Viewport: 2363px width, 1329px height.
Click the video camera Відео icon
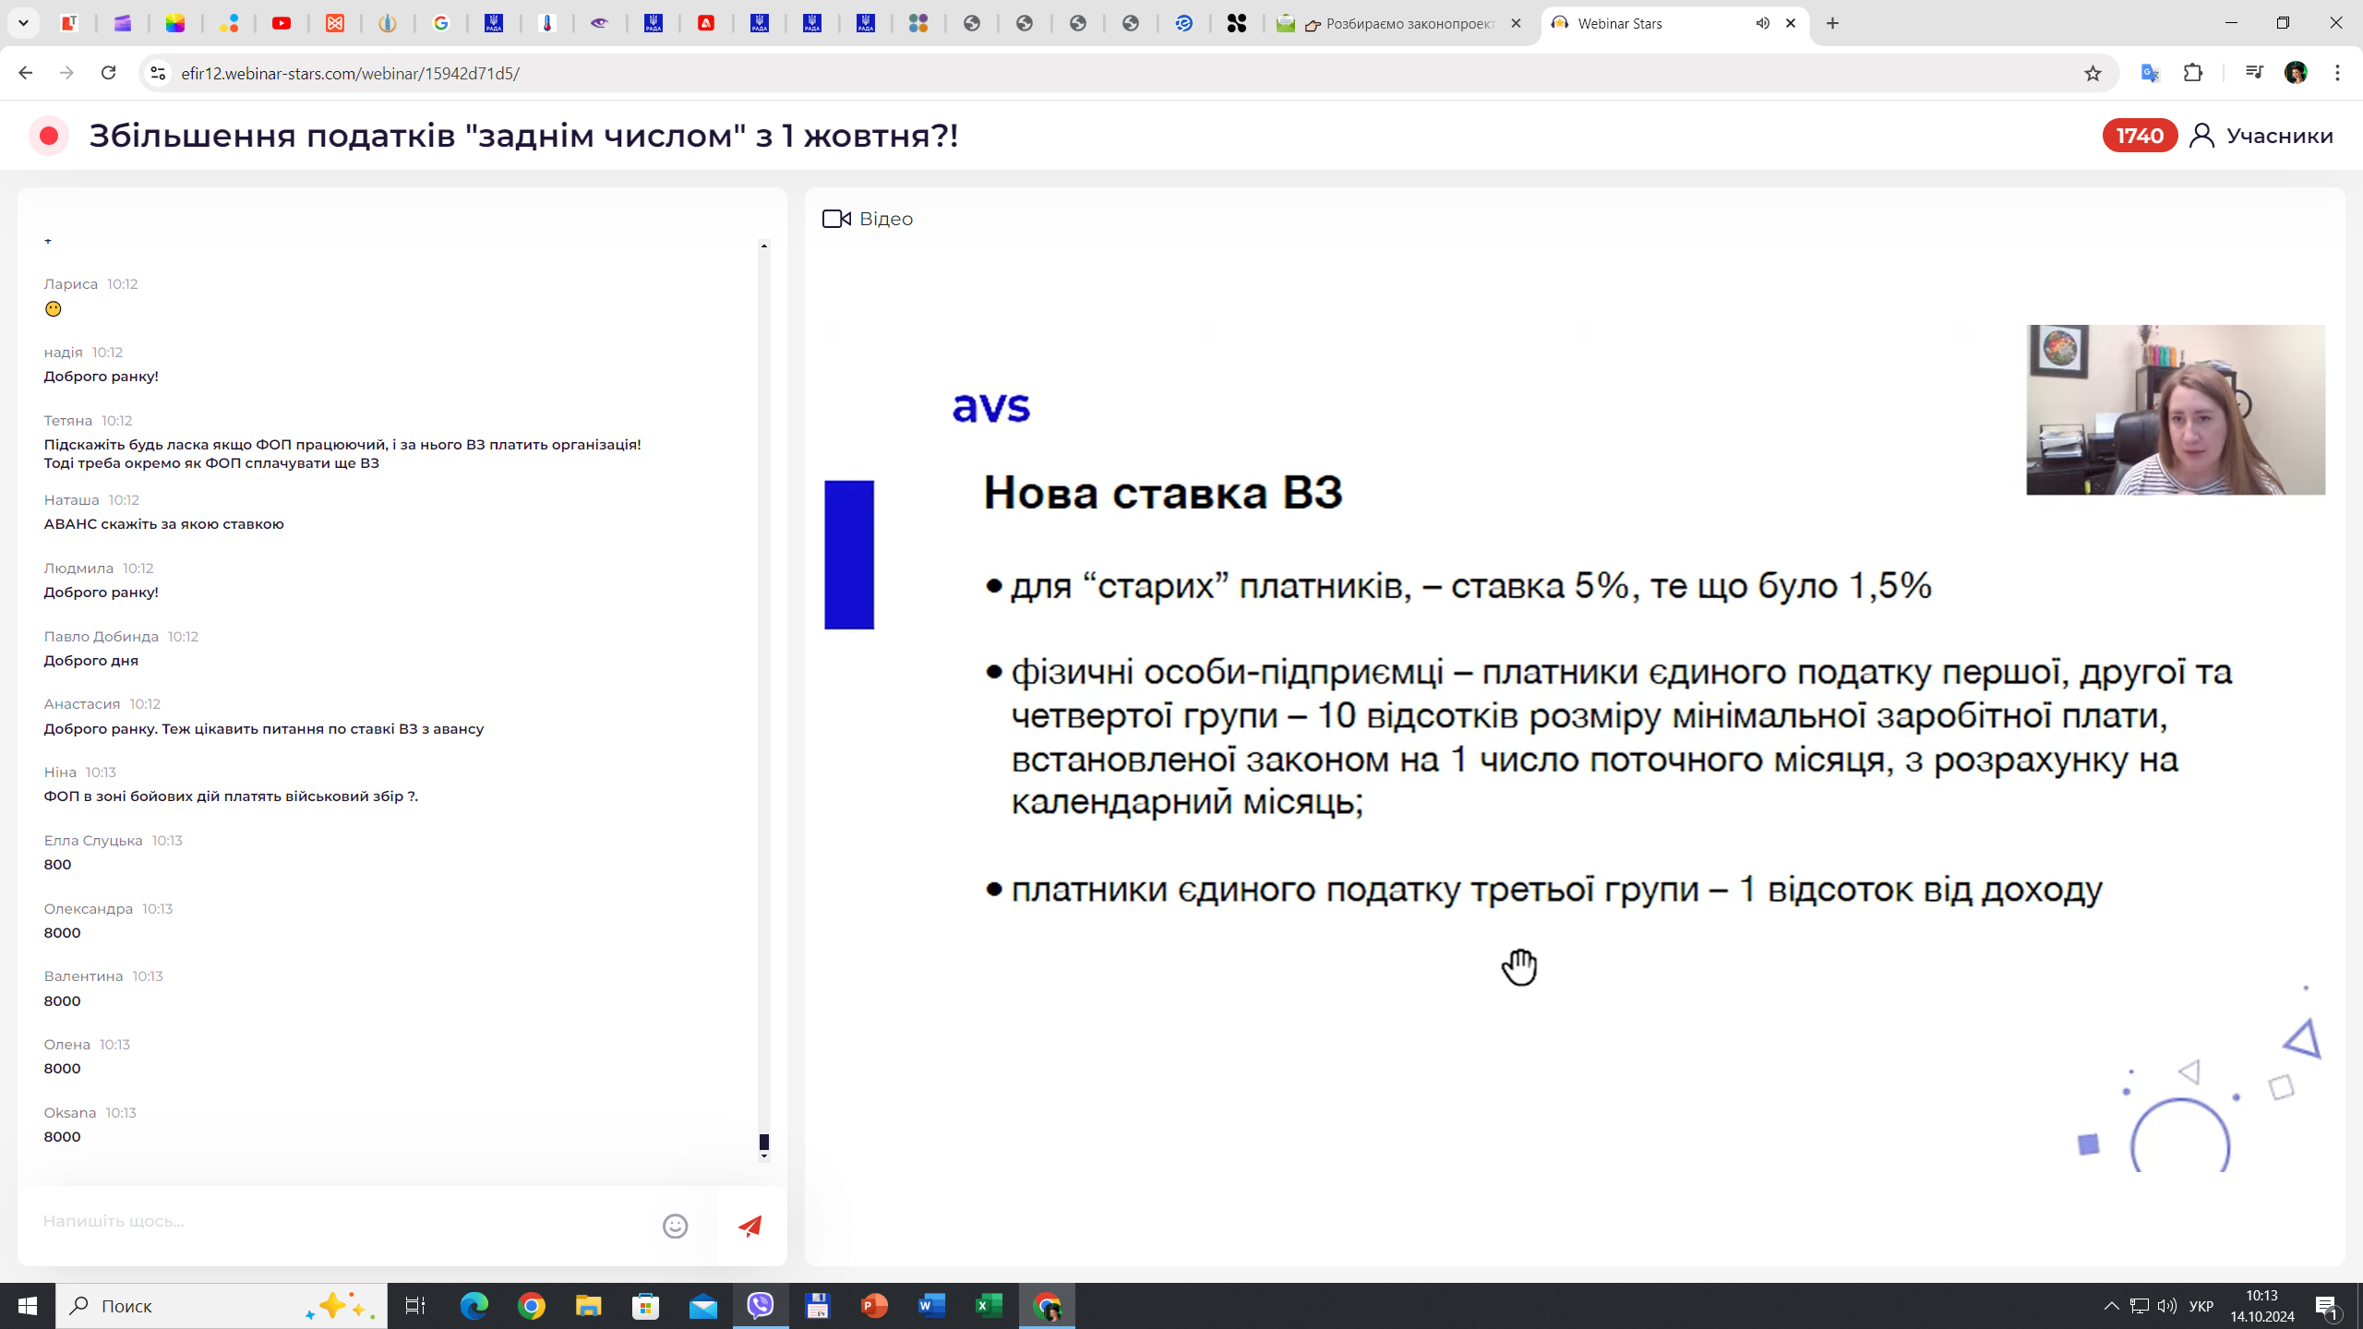pyautogui.click(x=835, y=219)
